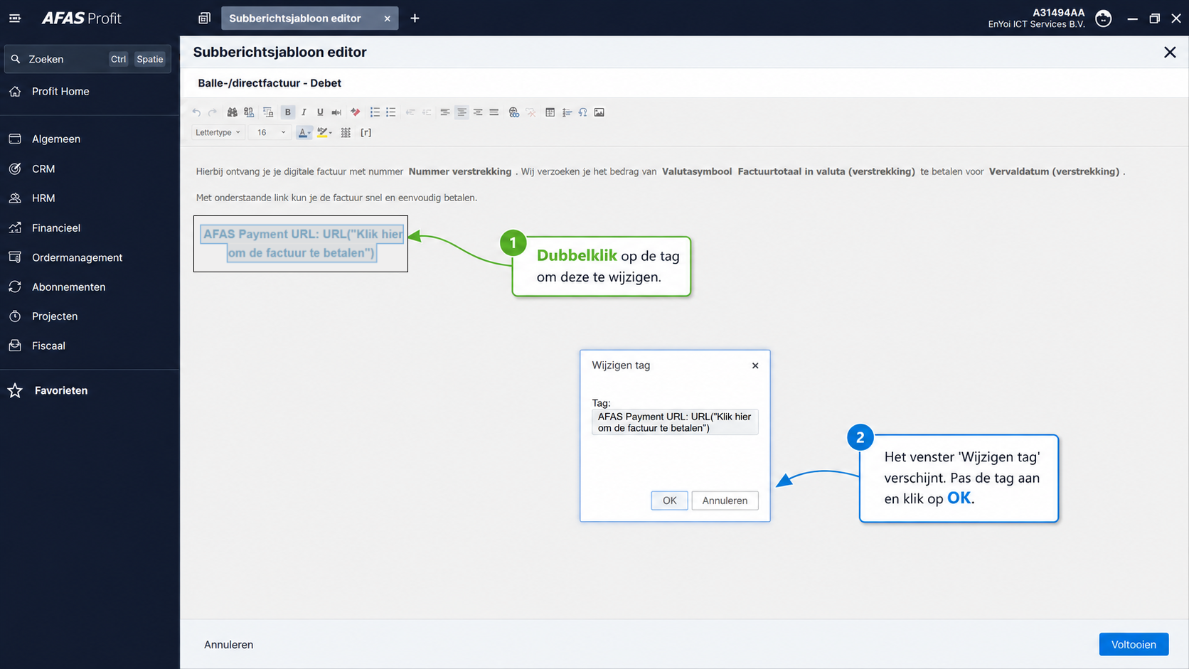
Task: Click the show blocks grid icon
Action: [346, 132]
